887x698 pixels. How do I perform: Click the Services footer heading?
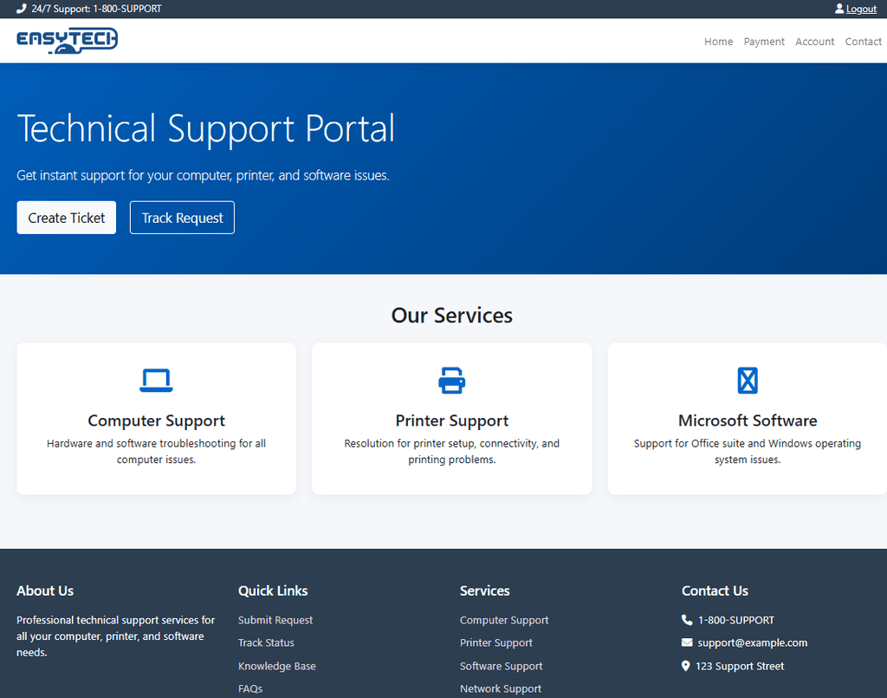click(485, 590)
